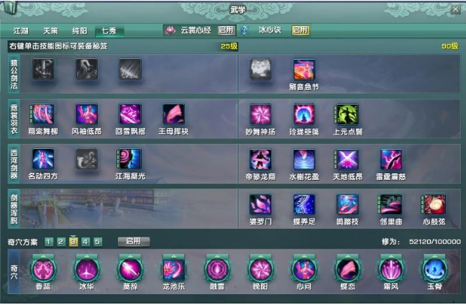This screenshot has width=466, height=305.
Task: Select the 婆罗门 skill icon
Action: [x=260, y=204]
